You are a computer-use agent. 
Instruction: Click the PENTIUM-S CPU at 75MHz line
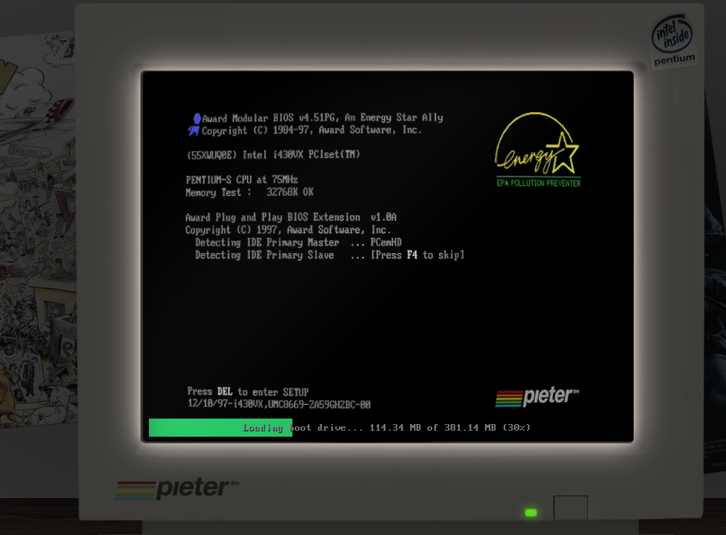pyautogui.click(x=242, y=180)
